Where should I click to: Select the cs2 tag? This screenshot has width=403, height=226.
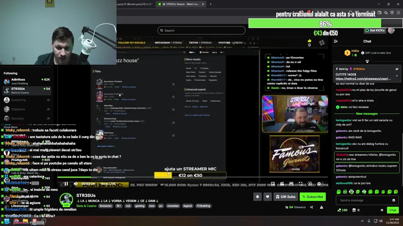[128, 206]
